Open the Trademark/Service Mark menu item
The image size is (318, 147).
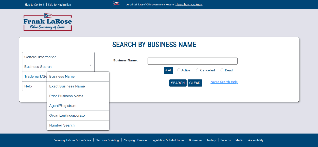(35, 77)
